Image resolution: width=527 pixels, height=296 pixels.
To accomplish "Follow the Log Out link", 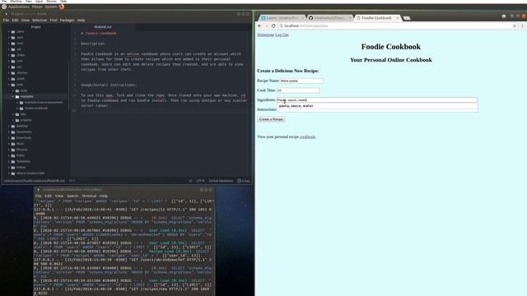I will coord(282,35).
